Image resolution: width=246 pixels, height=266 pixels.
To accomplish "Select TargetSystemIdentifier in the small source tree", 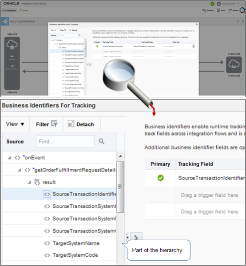I will [73, 73].
